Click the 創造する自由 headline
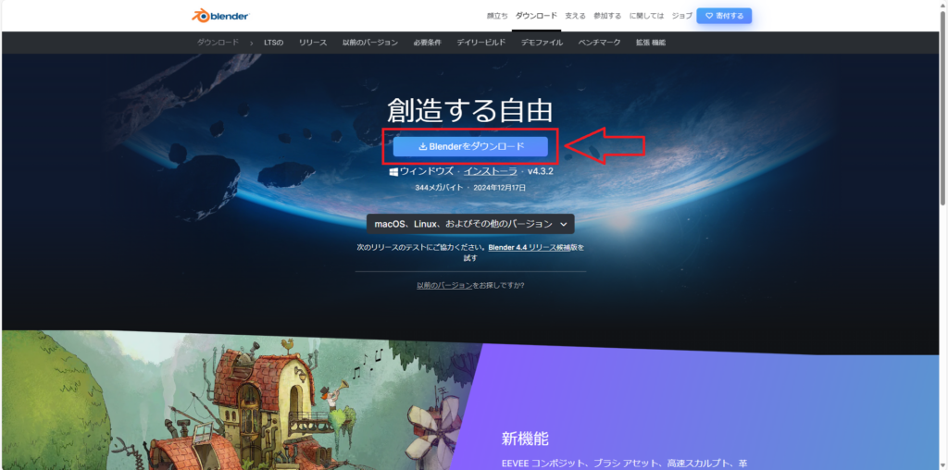The width and height of the screenshot is (948, 470). [x=469, y=112]
